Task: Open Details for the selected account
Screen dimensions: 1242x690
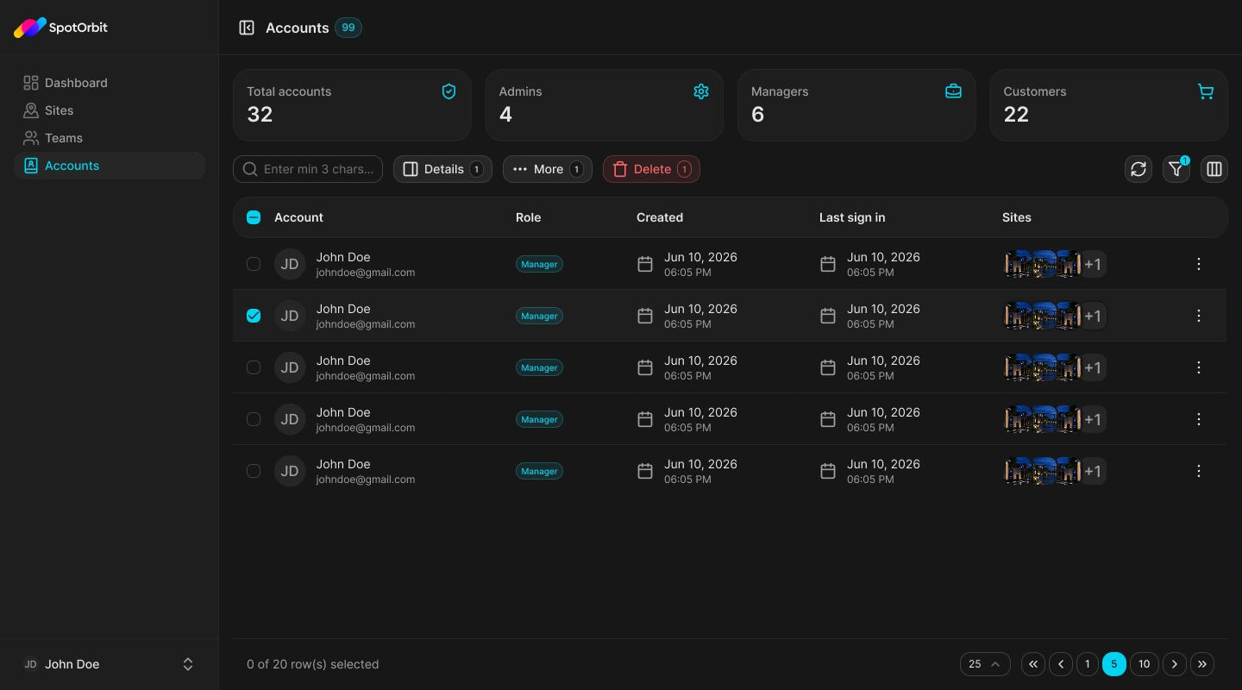Action: click(442, 169)
